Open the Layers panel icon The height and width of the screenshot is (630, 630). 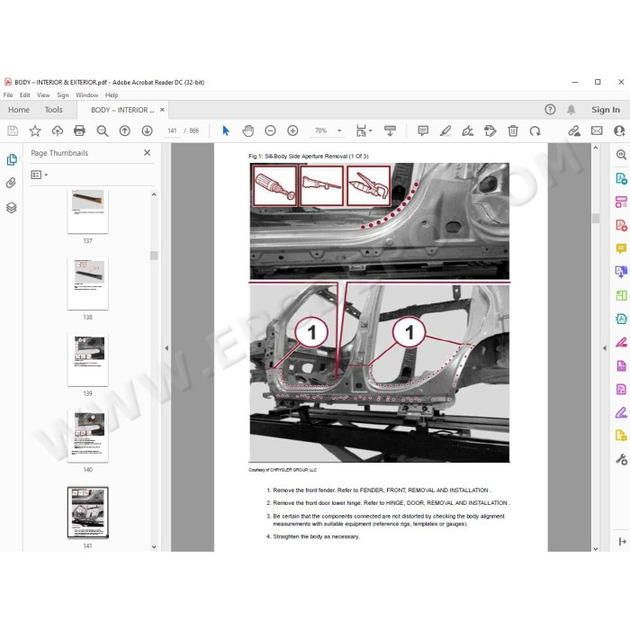11,207
